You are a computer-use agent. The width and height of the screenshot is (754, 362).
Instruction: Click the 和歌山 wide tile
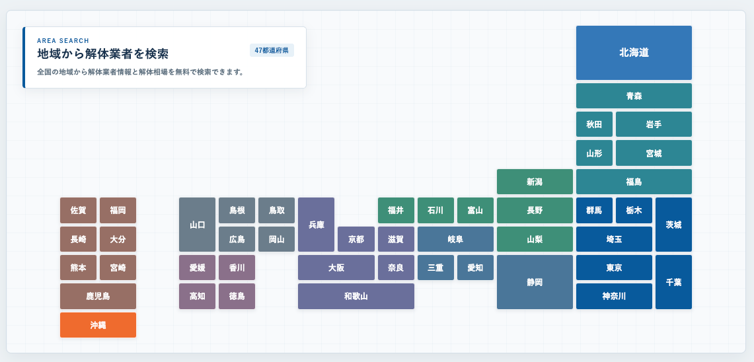(356, 296)
